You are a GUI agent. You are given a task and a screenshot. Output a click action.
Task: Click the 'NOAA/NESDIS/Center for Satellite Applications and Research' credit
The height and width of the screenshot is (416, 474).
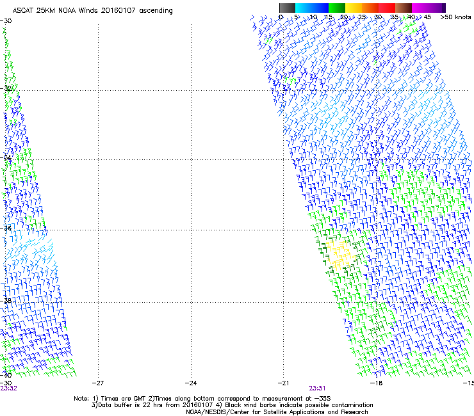[277, 412]
